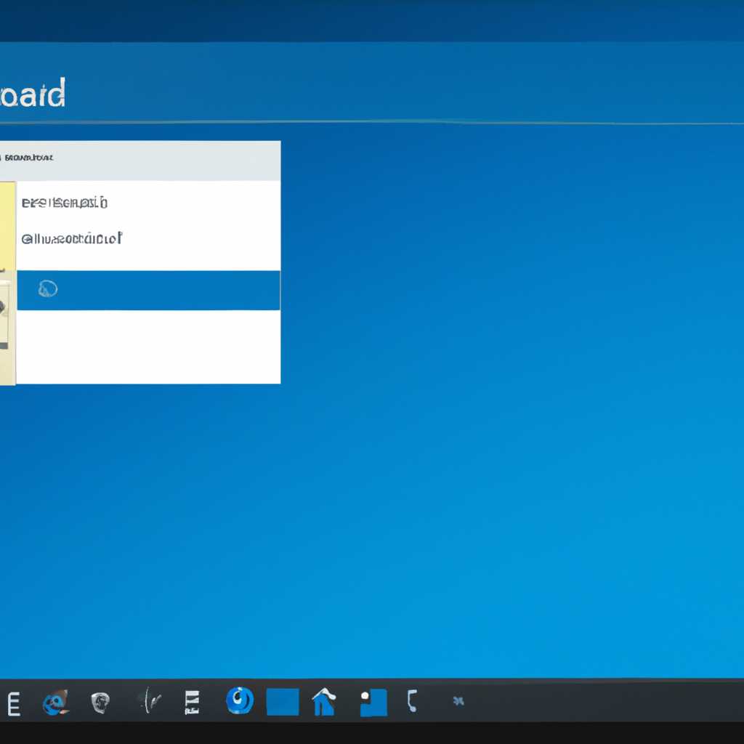Launch the round blue swirl icon on the taskbar
Image resolution: width=744 pixels, height=744 pixels.
[x=240, y=700]
